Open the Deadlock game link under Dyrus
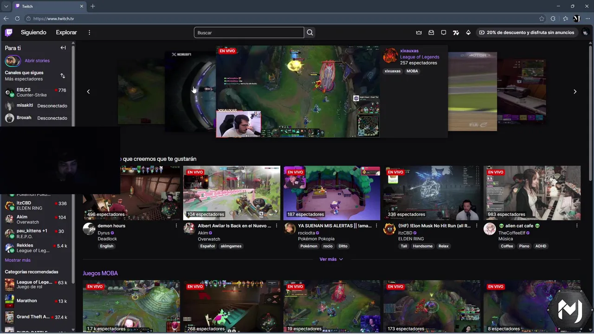 click(x=107, y=239)
